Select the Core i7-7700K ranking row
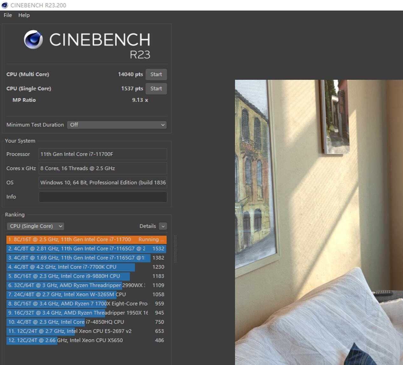Screen dimensions: 403x365 pyautogui.click(x=87, y=267)
